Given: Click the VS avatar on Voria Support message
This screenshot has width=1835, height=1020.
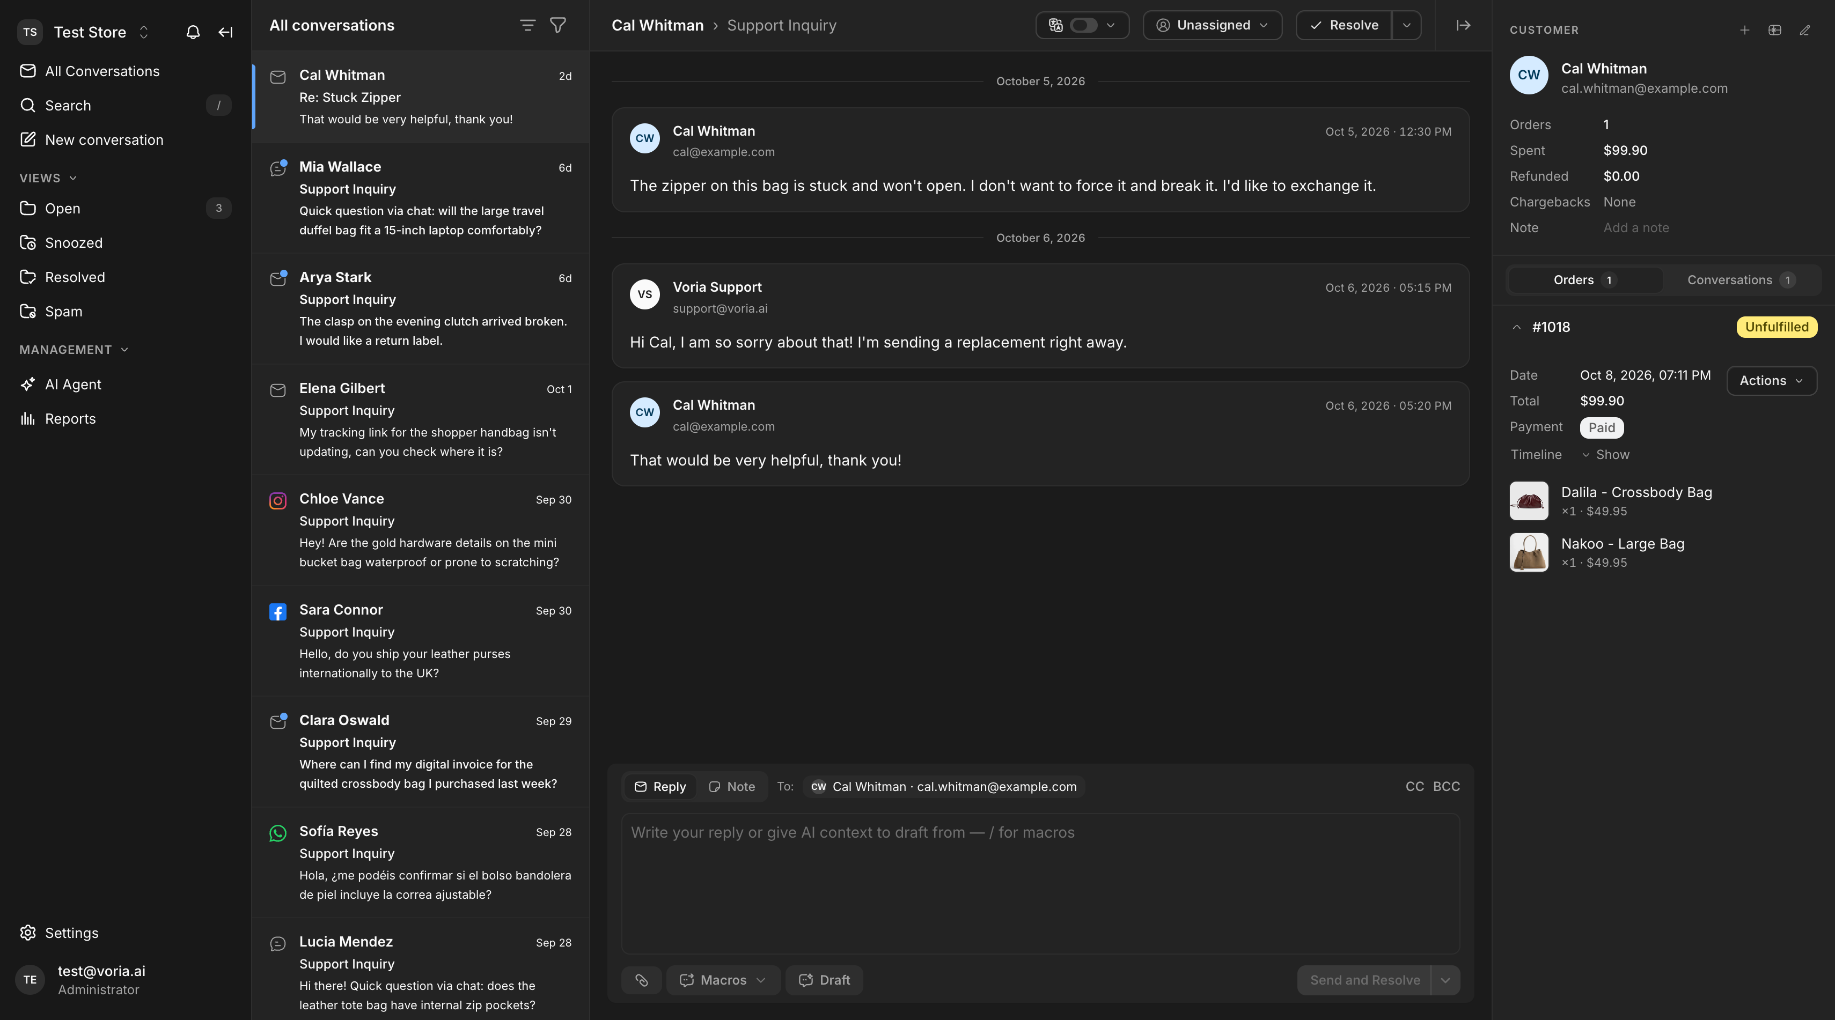Looking at the screenshot, I should point(645,294).
